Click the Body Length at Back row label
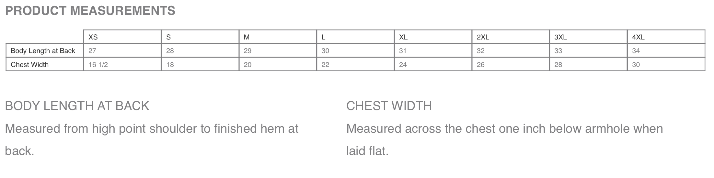The image size is (714, 178). [43, 51]
